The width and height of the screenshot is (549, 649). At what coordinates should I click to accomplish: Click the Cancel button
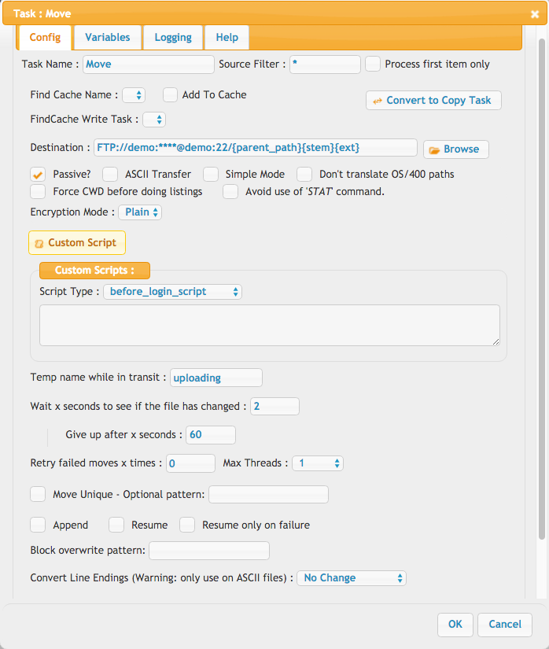click(505, 625)
